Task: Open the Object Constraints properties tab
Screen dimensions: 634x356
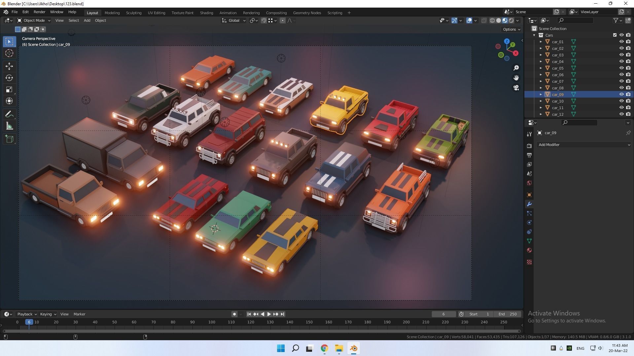Action: [x=529, y=232]
